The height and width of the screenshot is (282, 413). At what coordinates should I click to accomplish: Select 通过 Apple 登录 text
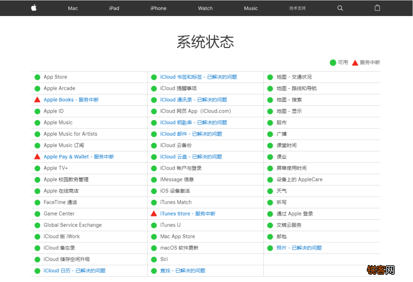coord(295,214)
